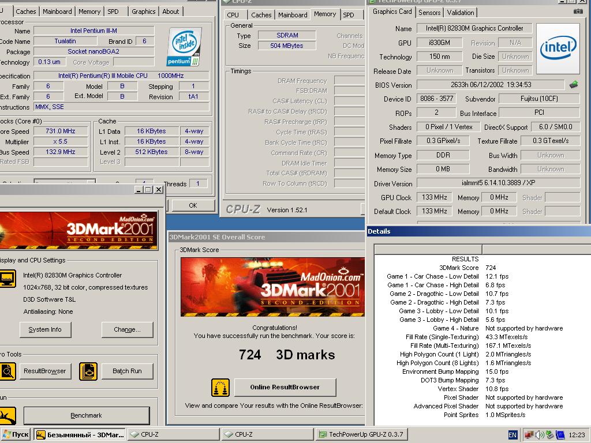Click the memory Size field 504 MBytes
Screen dimensions: 591x443
(287, 46)
